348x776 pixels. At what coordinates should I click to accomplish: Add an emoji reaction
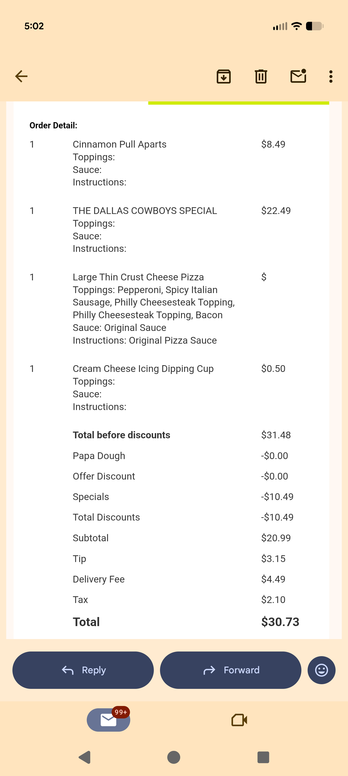[x=321, y=670]
